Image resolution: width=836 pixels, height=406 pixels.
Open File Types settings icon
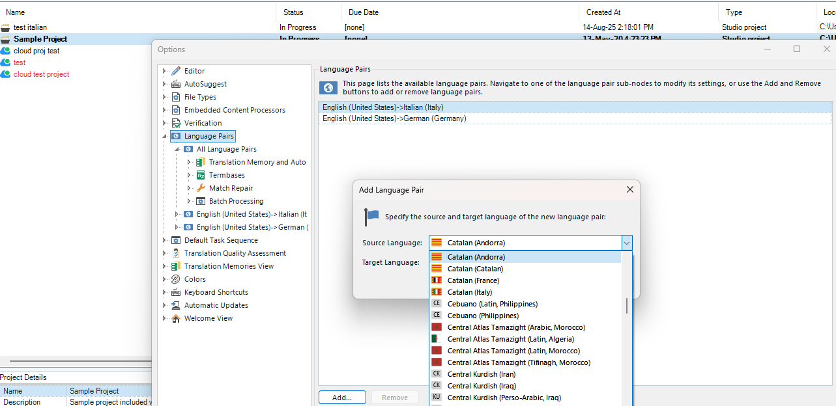(x=176, y=96)
